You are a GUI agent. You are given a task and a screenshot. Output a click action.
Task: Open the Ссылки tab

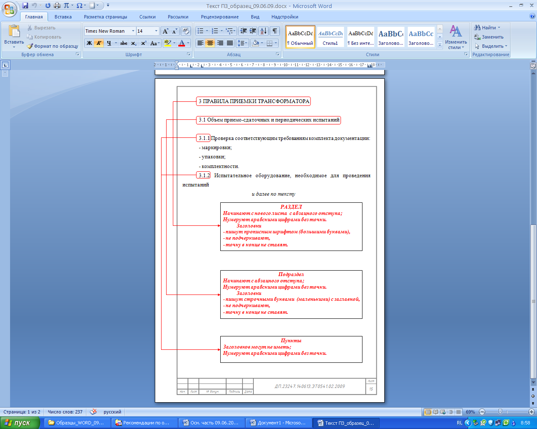147,17
